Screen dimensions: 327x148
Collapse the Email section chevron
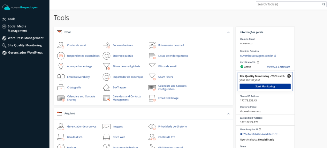(228, 32)
